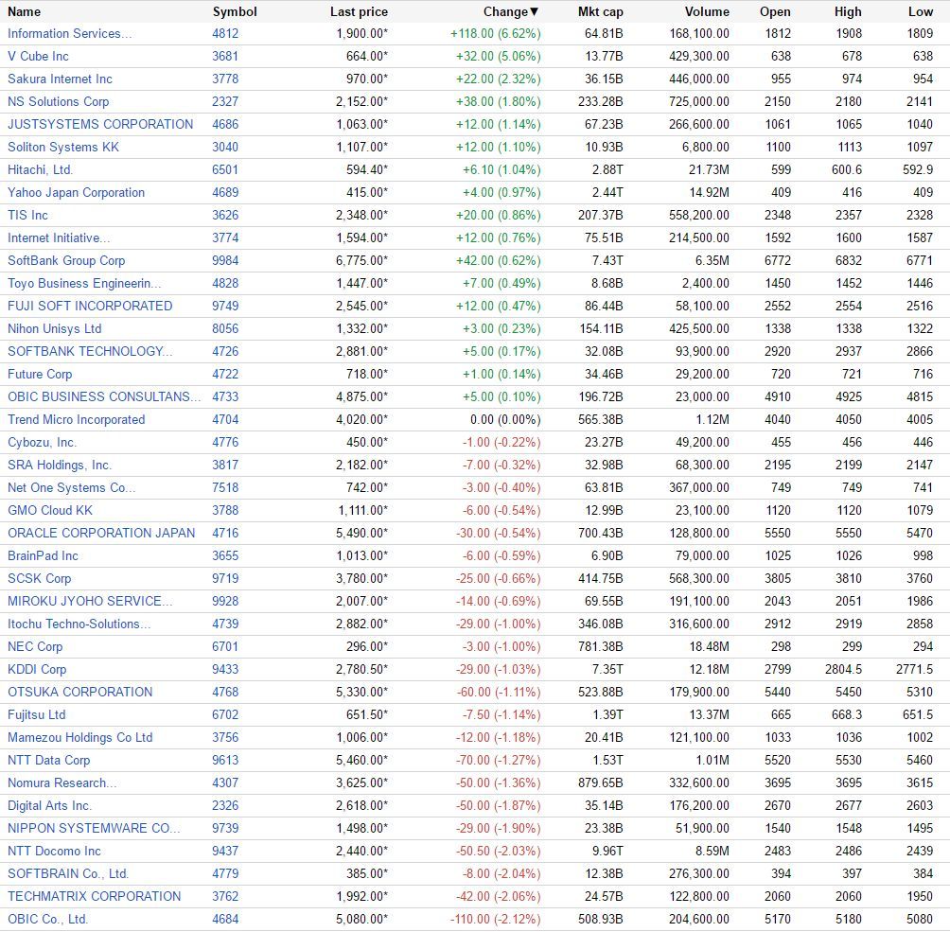Open the SCSK Corp link
The height and width of the screenshot is (932, 950).
click(x=40, y=579)
